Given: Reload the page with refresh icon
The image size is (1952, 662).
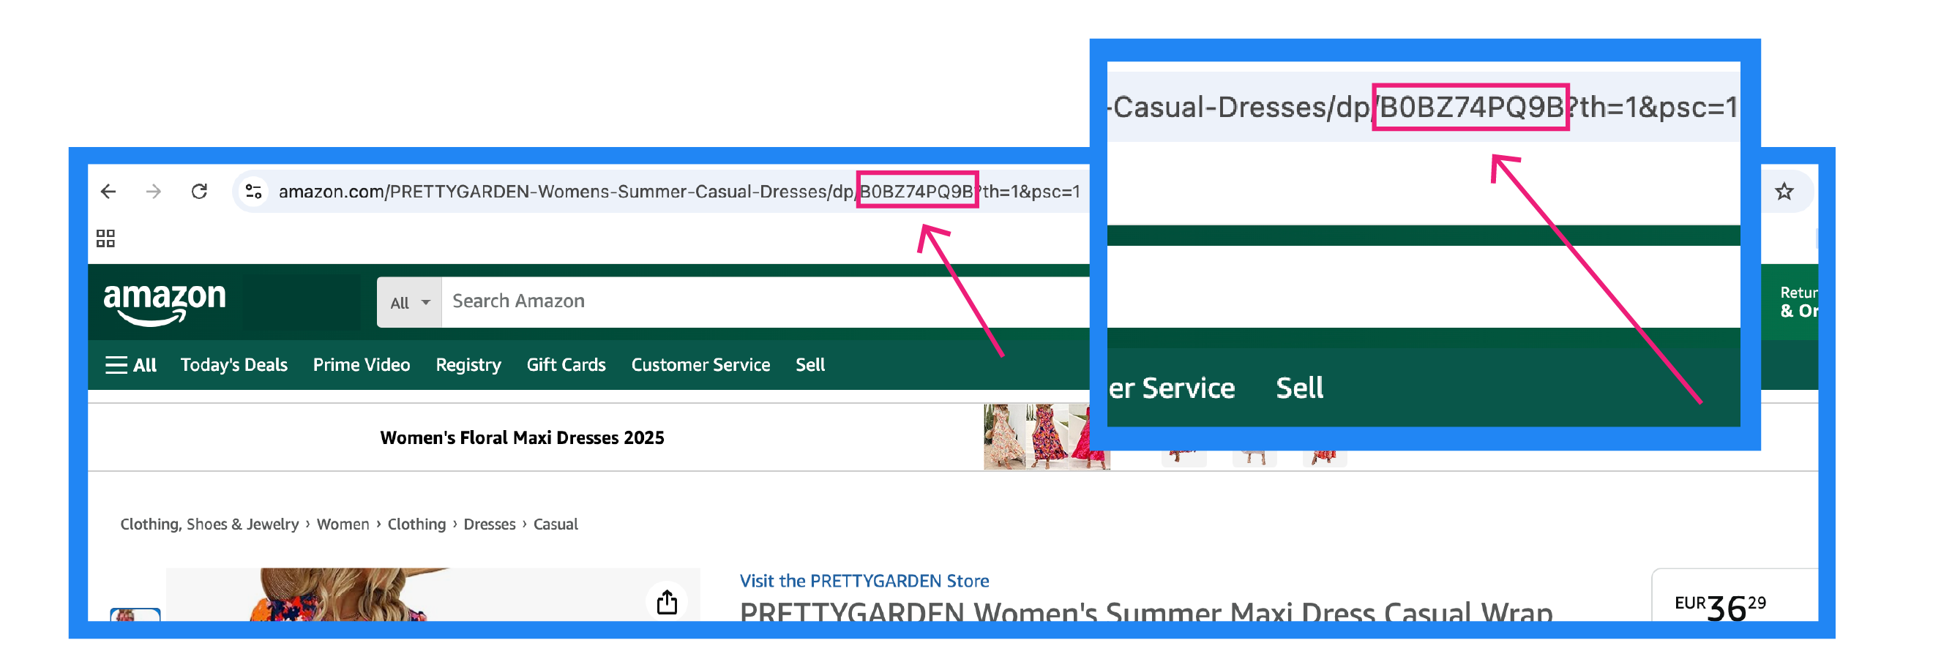Looking at the screenshot, I should pyautogui.click(x=199, y=192).
